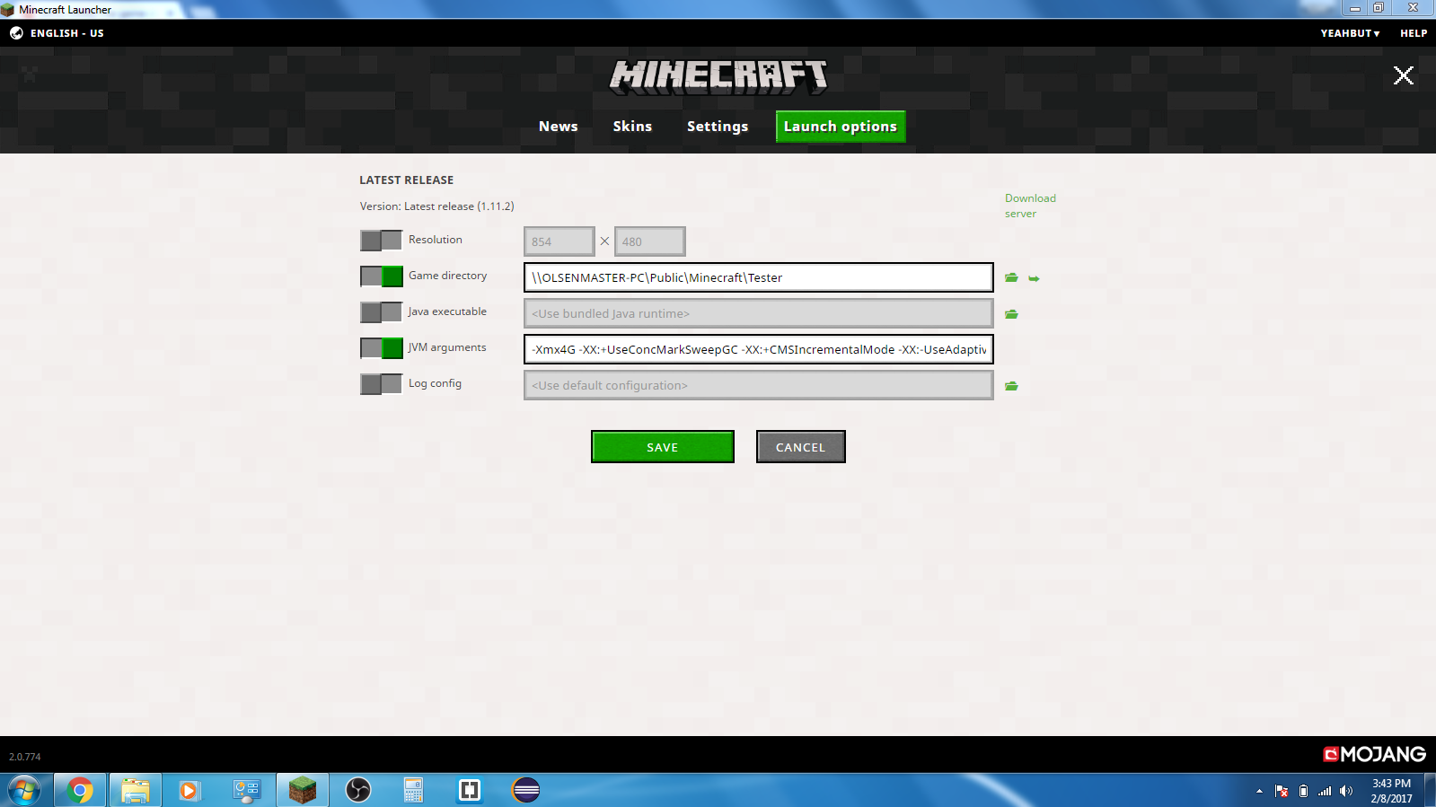Click the Java executable path field
This screenshot has height=807, width=1436.
coord(759,313)
